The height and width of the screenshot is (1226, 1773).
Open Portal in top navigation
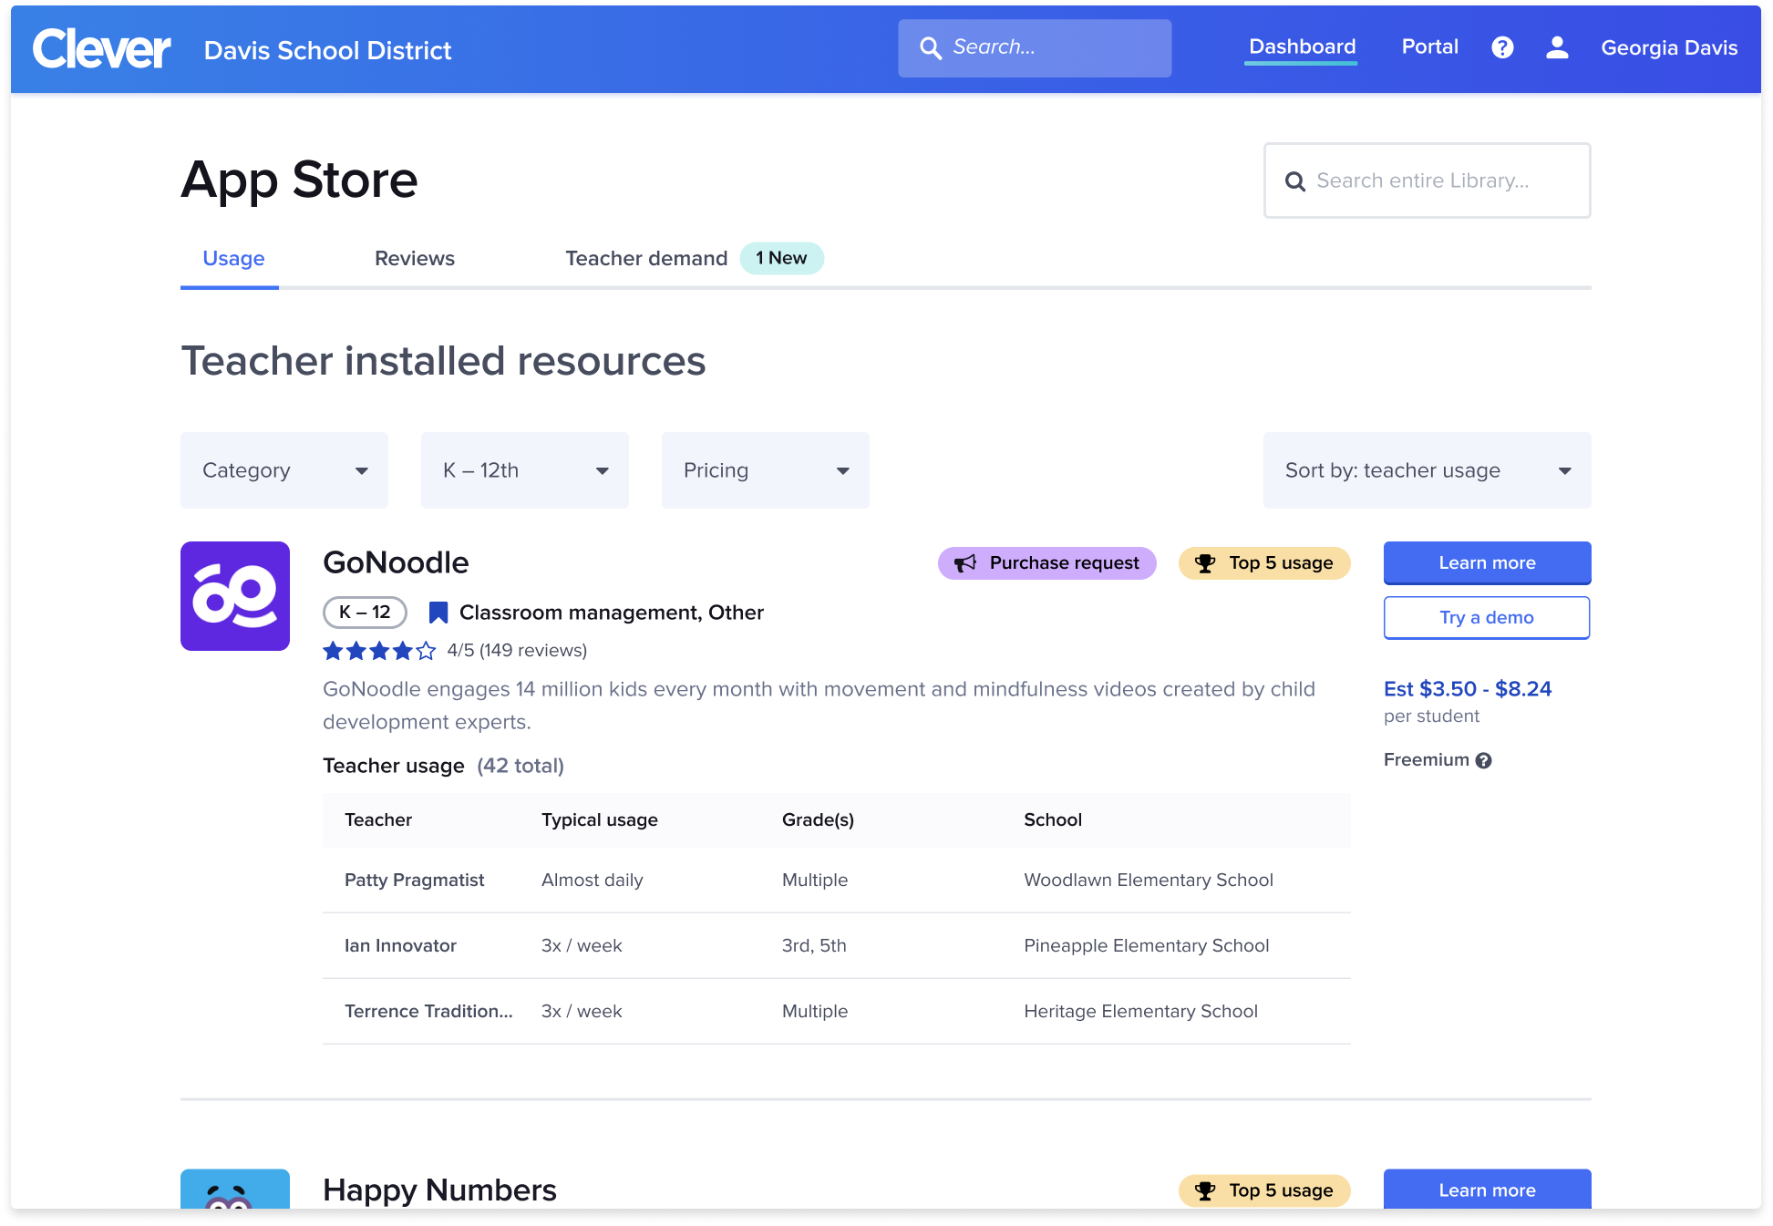[x=1429, y=46]
